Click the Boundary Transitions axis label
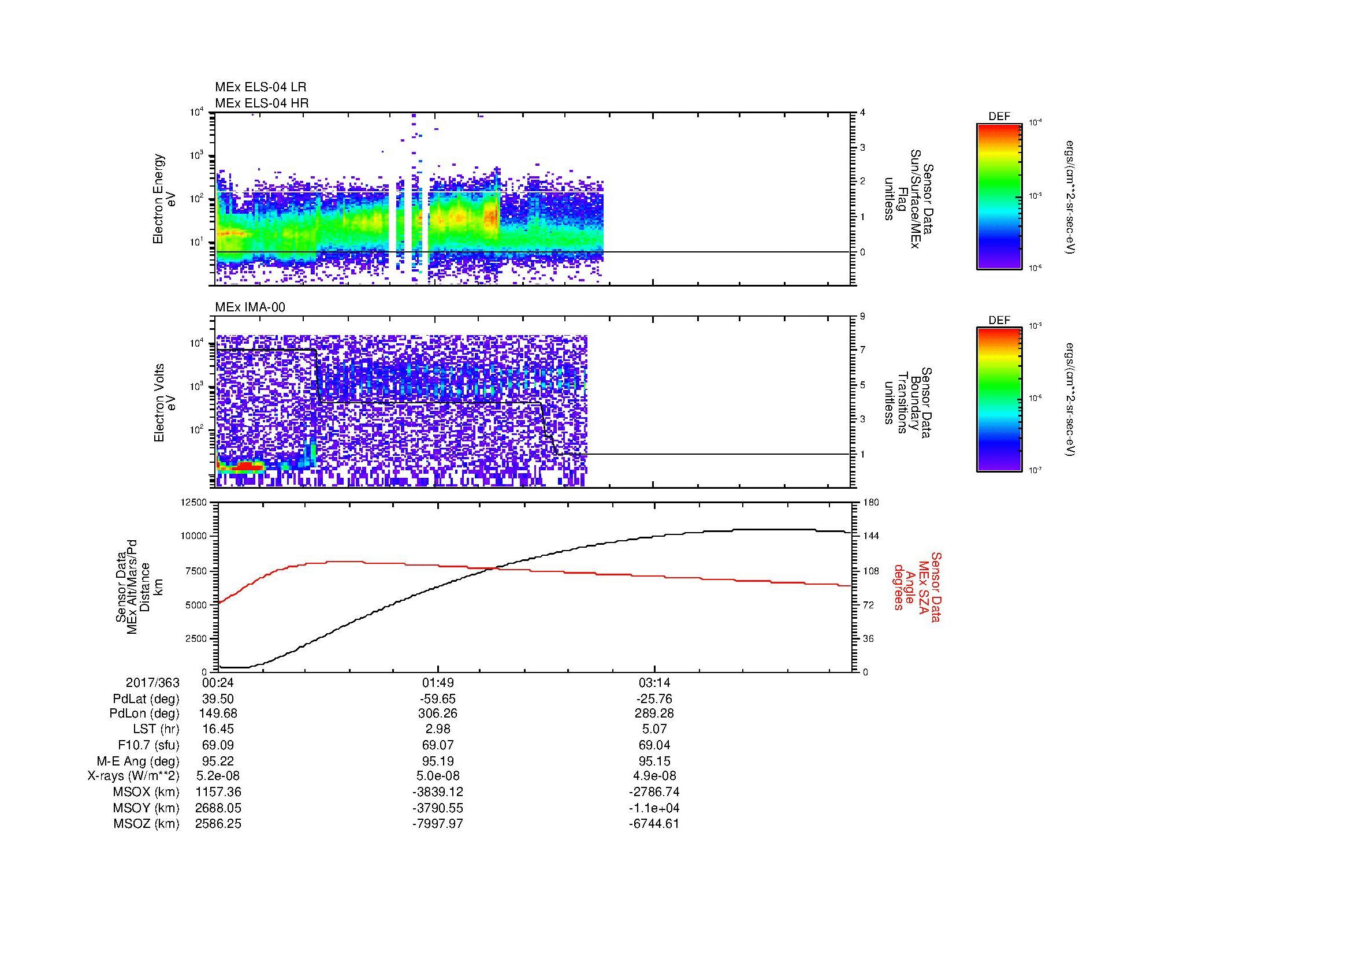1351x955 pixels. pyautogui.click(x=907, y=403)
